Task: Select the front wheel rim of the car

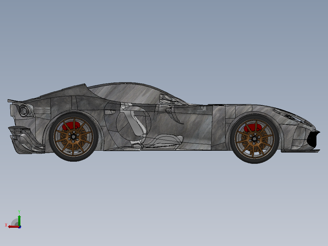Action: 254,139
